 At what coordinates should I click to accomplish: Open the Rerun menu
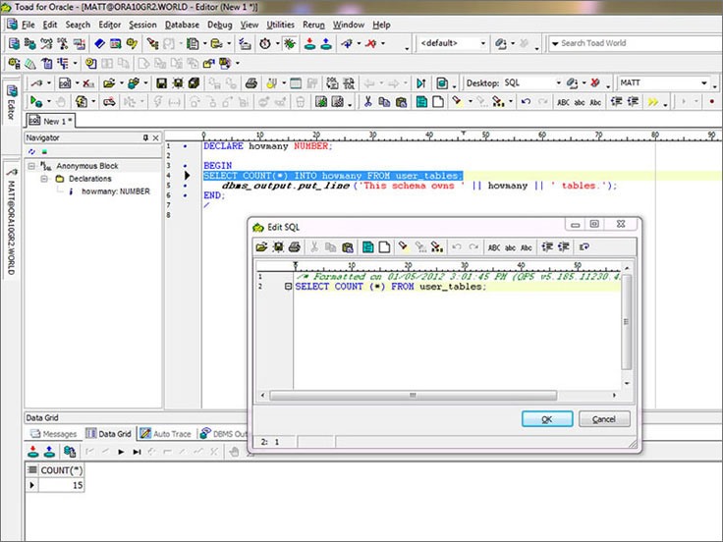pyautogui.click(x=313, y=25)
